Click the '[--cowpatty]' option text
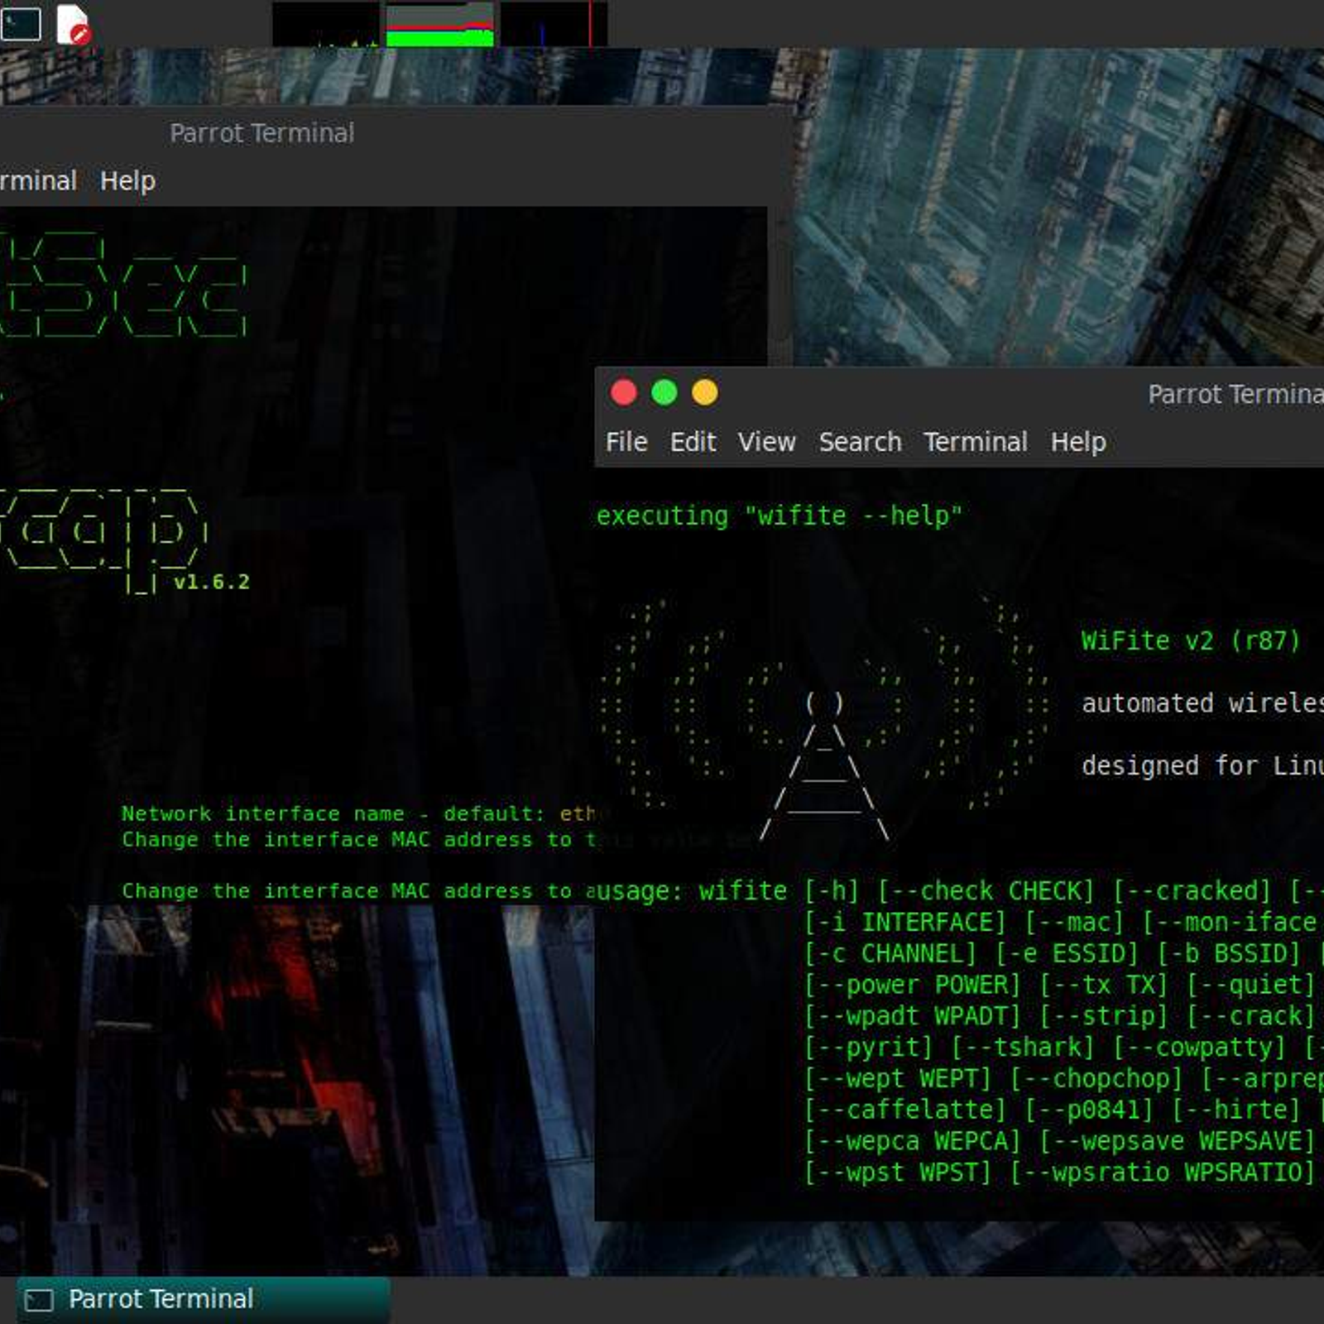 point(1199,1048)
